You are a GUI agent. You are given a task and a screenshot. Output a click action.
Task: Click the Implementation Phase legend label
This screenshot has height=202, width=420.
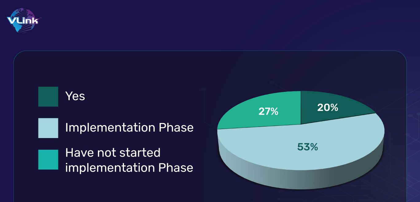(x=129, y=128)
